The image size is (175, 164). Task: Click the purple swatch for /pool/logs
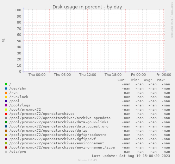6,105
